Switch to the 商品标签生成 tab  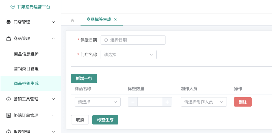click(x=99, y=19)
